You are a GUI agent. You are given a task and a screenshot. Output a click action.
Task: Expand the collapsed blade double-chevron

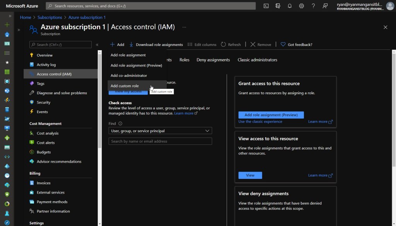tap(19, 30)
